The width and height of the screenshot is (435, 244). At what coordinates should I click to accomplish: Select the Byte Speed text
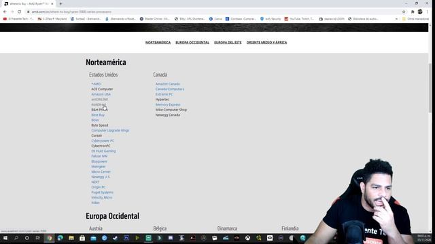click(100, 125)
